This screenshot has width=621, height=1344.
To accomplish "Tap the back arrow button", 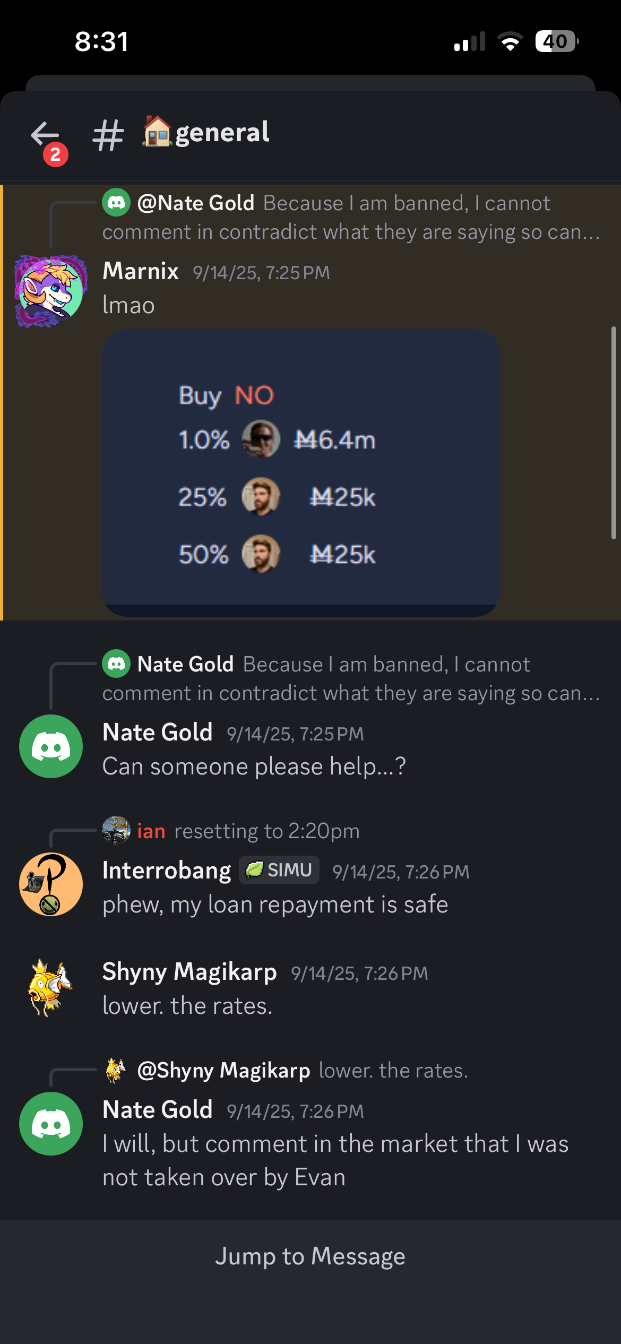I will 45,135.
